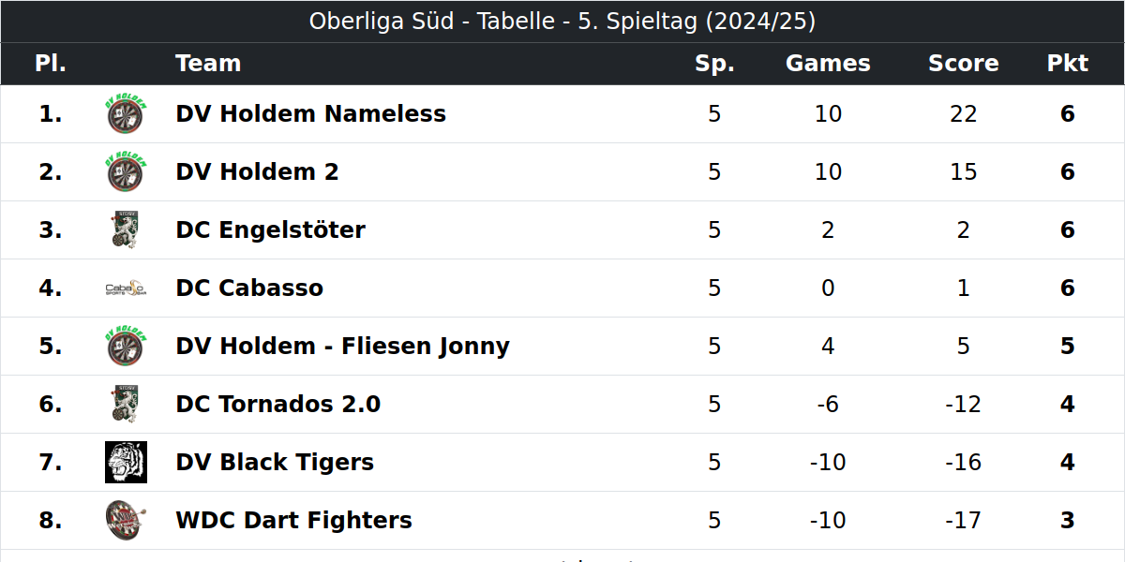The image size is (1125, 562).
Task: Click the DV Holdem Nameless team logo
Action: pos(126,114)
